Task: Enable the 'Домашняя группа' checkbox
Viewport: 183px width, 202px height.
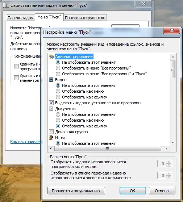Action: (x=51, y=132)
